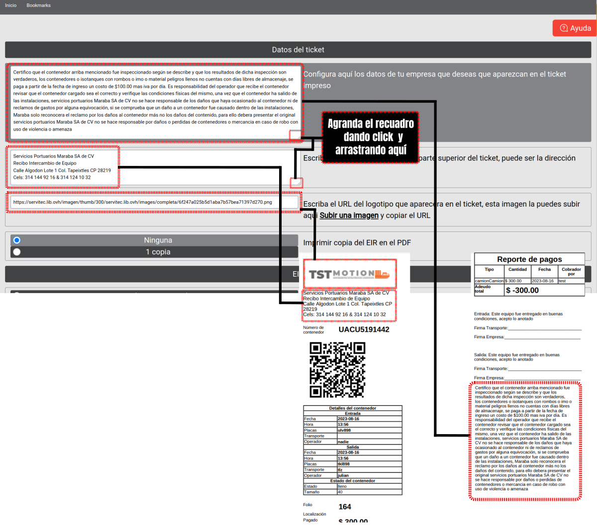This screenshot has height=530, width=597.
Task: Click the Adeudo total amount $ -300.00
Action: 522,291
